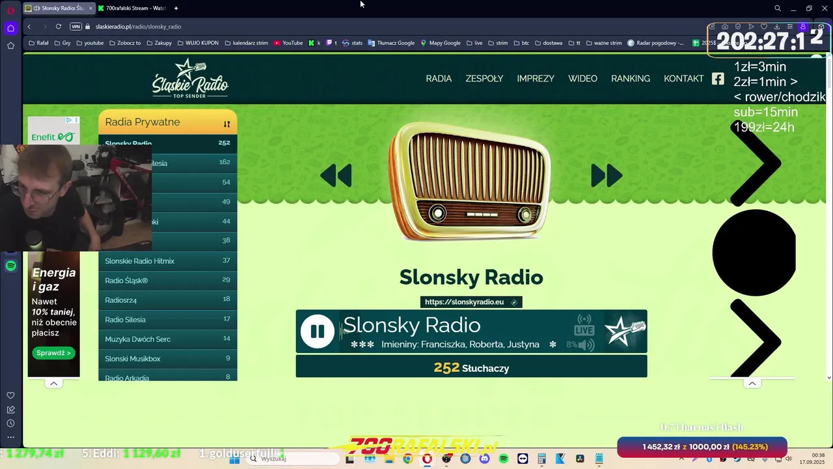Open Discord from the taskbar

tap(484, 459)
